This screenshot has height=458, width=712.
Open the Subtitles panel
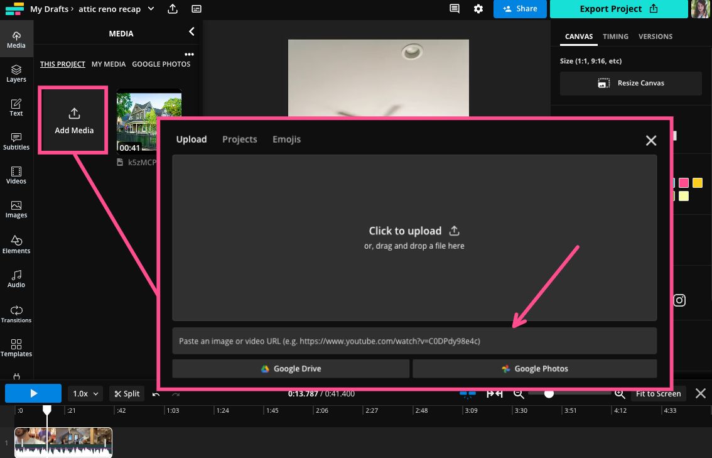click(16, 141)
